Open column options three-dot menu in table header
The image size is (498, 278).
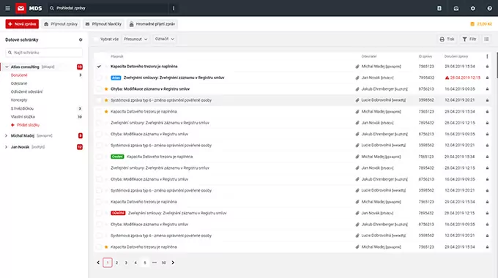(x=487, y=56)
